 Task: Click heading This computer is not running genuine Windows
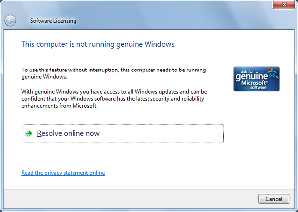pyautogui.click(x=98, y=44)
